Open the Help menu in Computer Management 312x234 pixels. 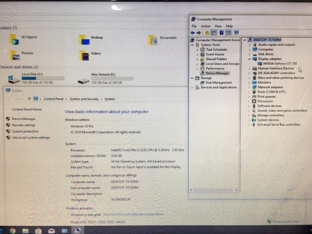pyautogui.click(x=229, y=26)
